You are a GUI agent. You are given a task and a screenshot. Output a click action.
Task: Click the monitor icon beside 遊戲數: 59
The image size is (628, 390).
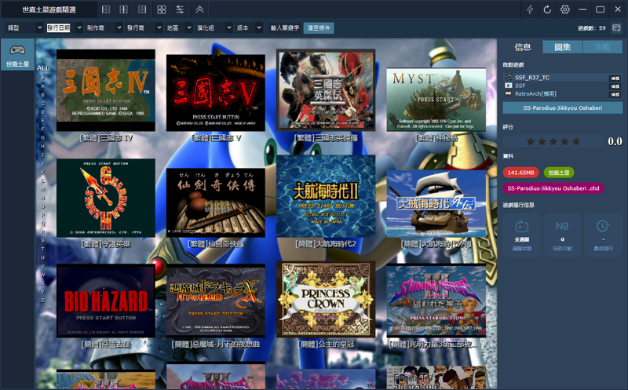click(x=616, y=27)
